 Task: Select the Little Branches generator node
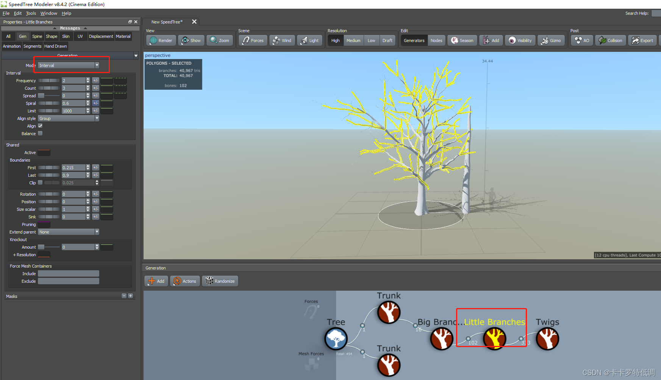pyautogui.click(x=494, y=338)
